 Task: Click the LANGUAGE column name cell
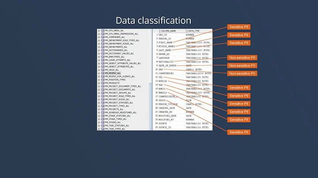click(164, 58)
